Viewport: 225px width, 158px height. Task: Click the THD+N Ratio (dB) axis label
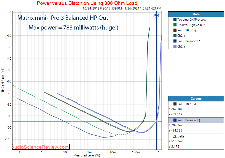(3, 80)
